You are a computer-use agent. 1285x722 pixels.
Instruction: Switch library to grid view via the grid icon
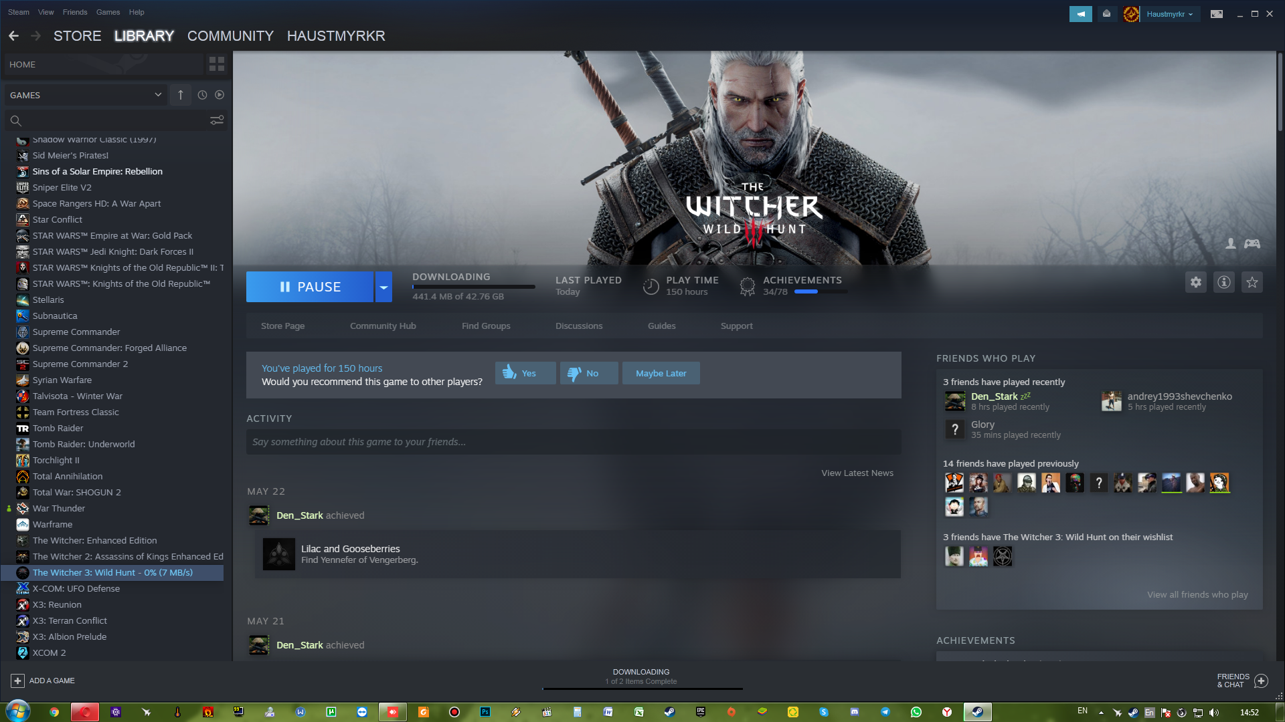click(x=216, y=64)
